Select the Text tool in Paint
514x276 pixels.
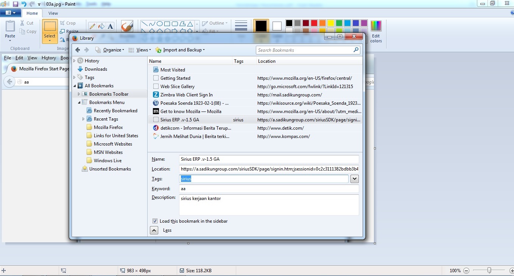click(110, 26)
